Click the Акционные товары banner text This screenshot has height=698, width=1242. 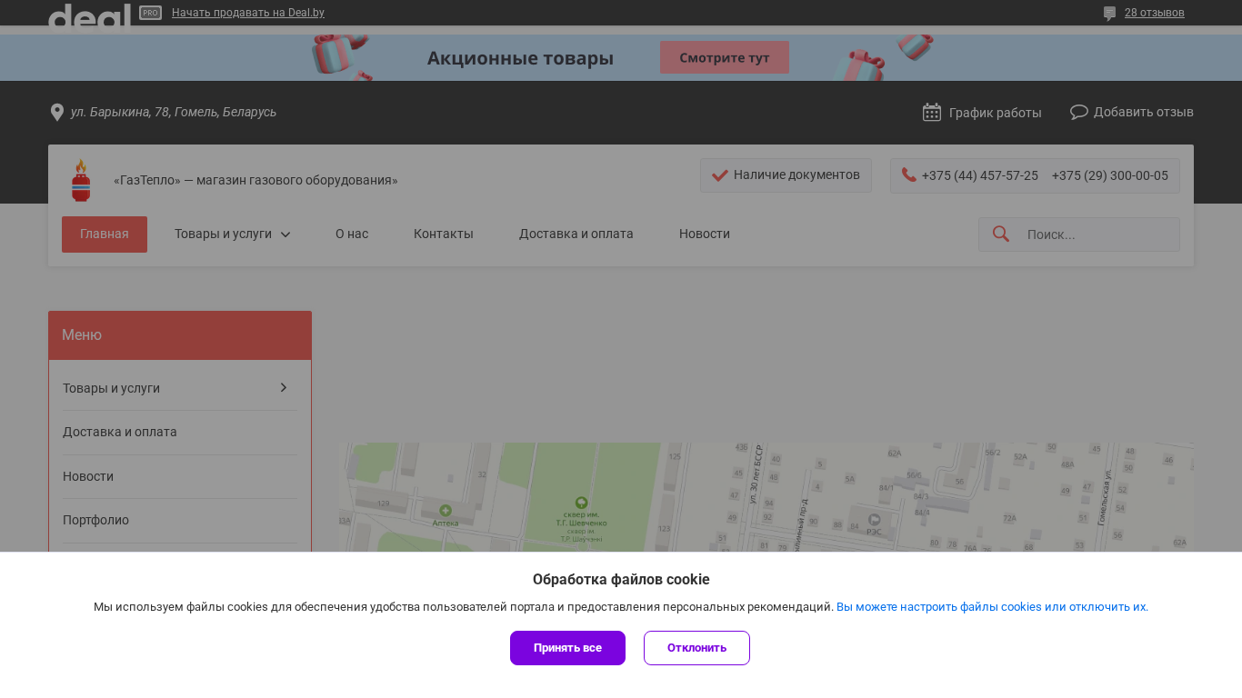520,58
